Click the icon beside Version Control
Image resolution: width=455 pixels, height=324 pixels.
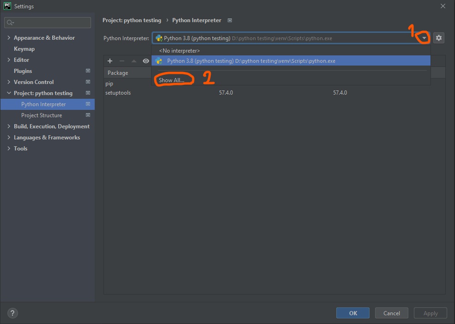(x=88, y=82)
